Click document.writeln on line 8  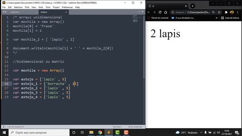click(x=29, y=48)
